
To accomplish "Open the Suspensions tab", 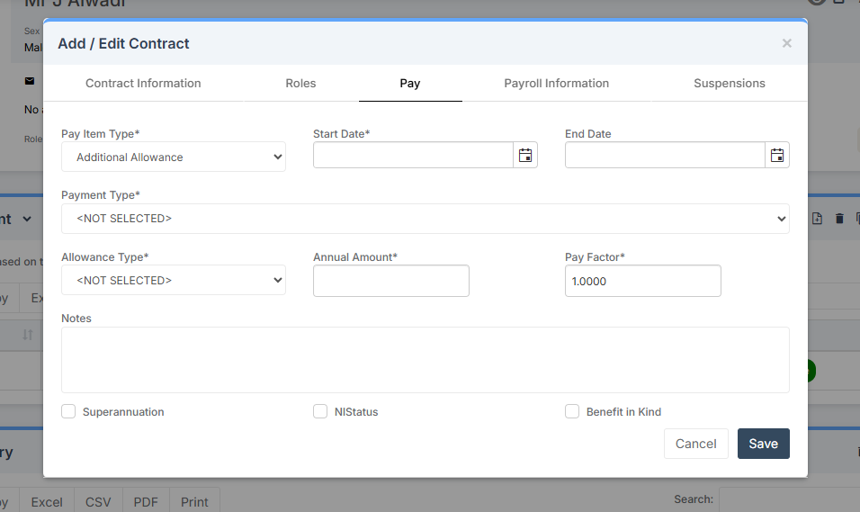I will pos(729,83).
